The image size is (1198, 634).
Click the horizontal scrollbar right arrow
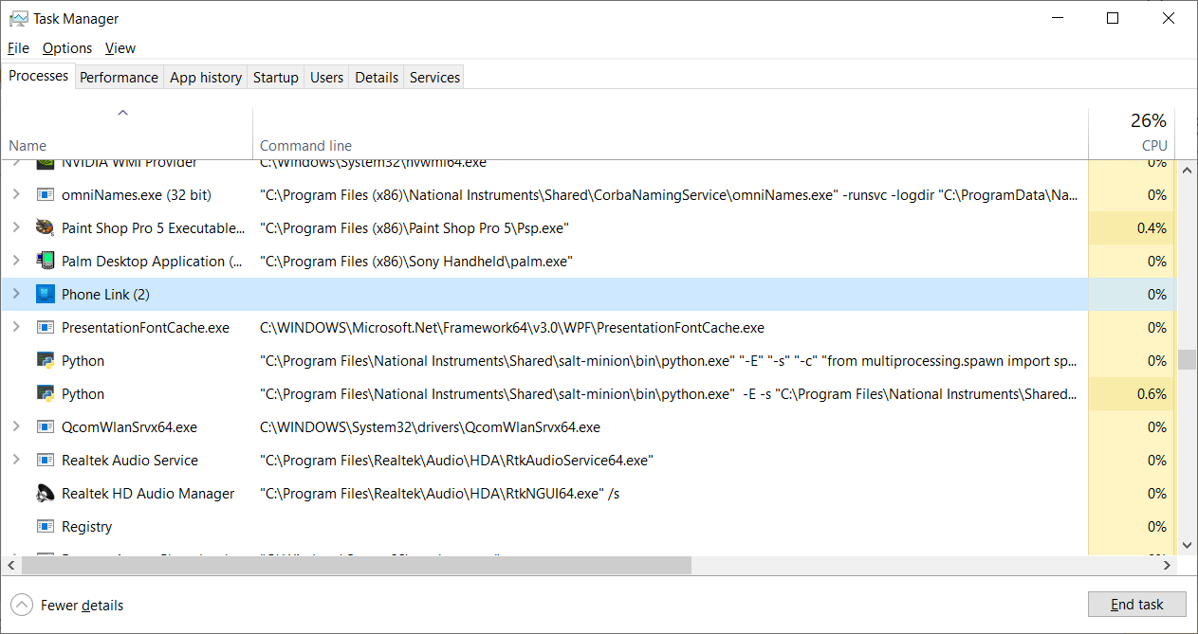1168,565
